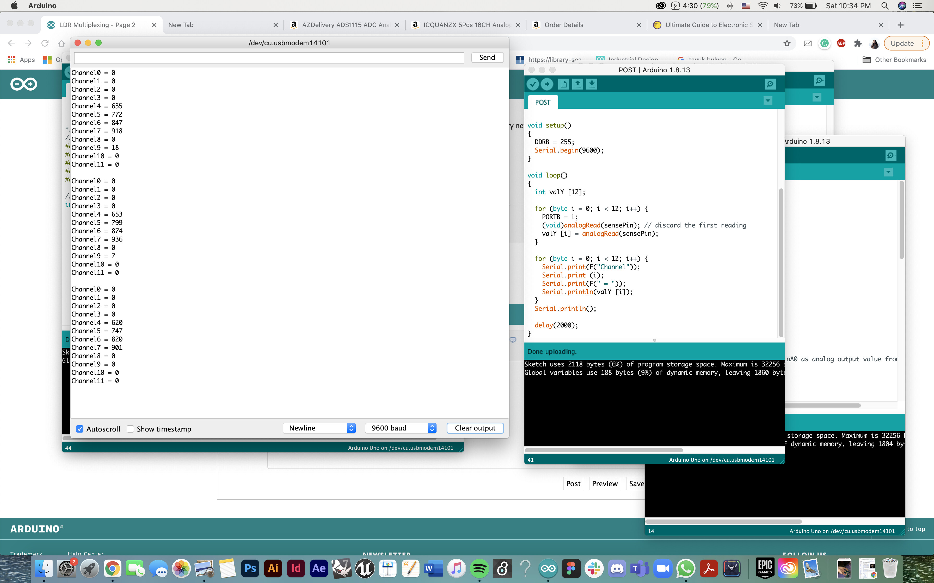Open Serial Monitor icon in POST window
934x583 pixels.
coord(770,84)
